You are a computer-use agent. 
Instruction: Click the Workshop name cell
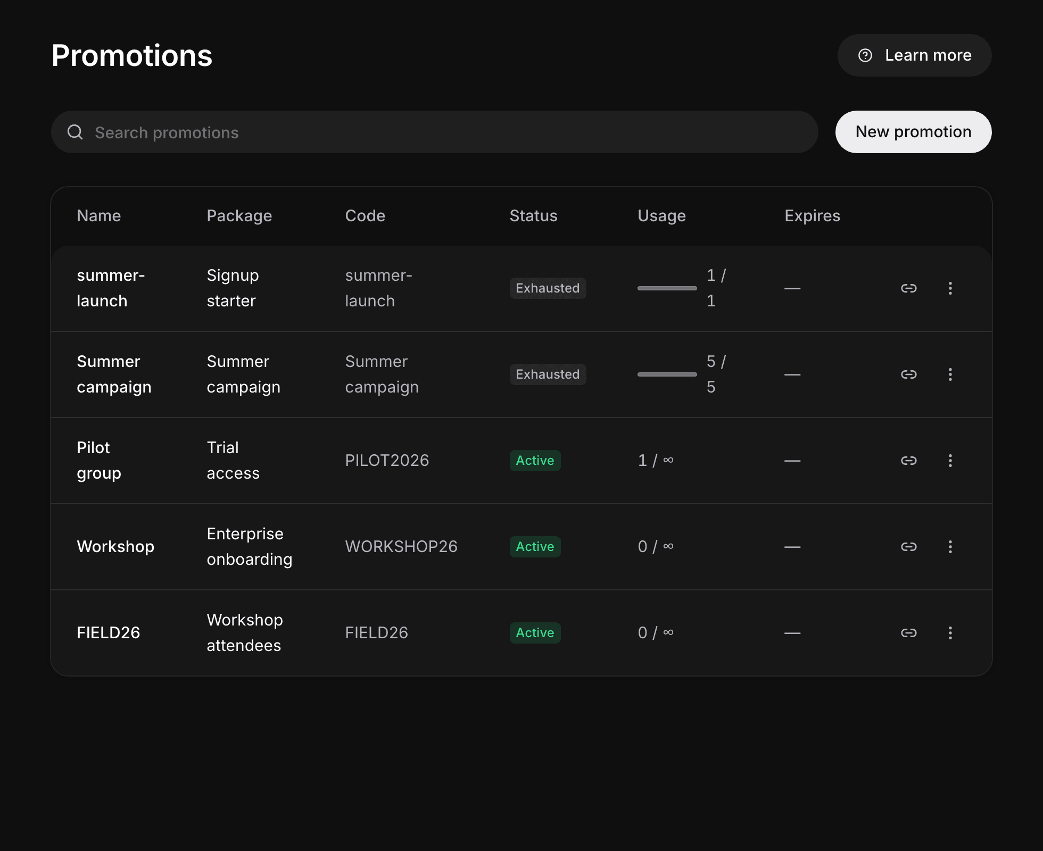(x=115, y=547)
